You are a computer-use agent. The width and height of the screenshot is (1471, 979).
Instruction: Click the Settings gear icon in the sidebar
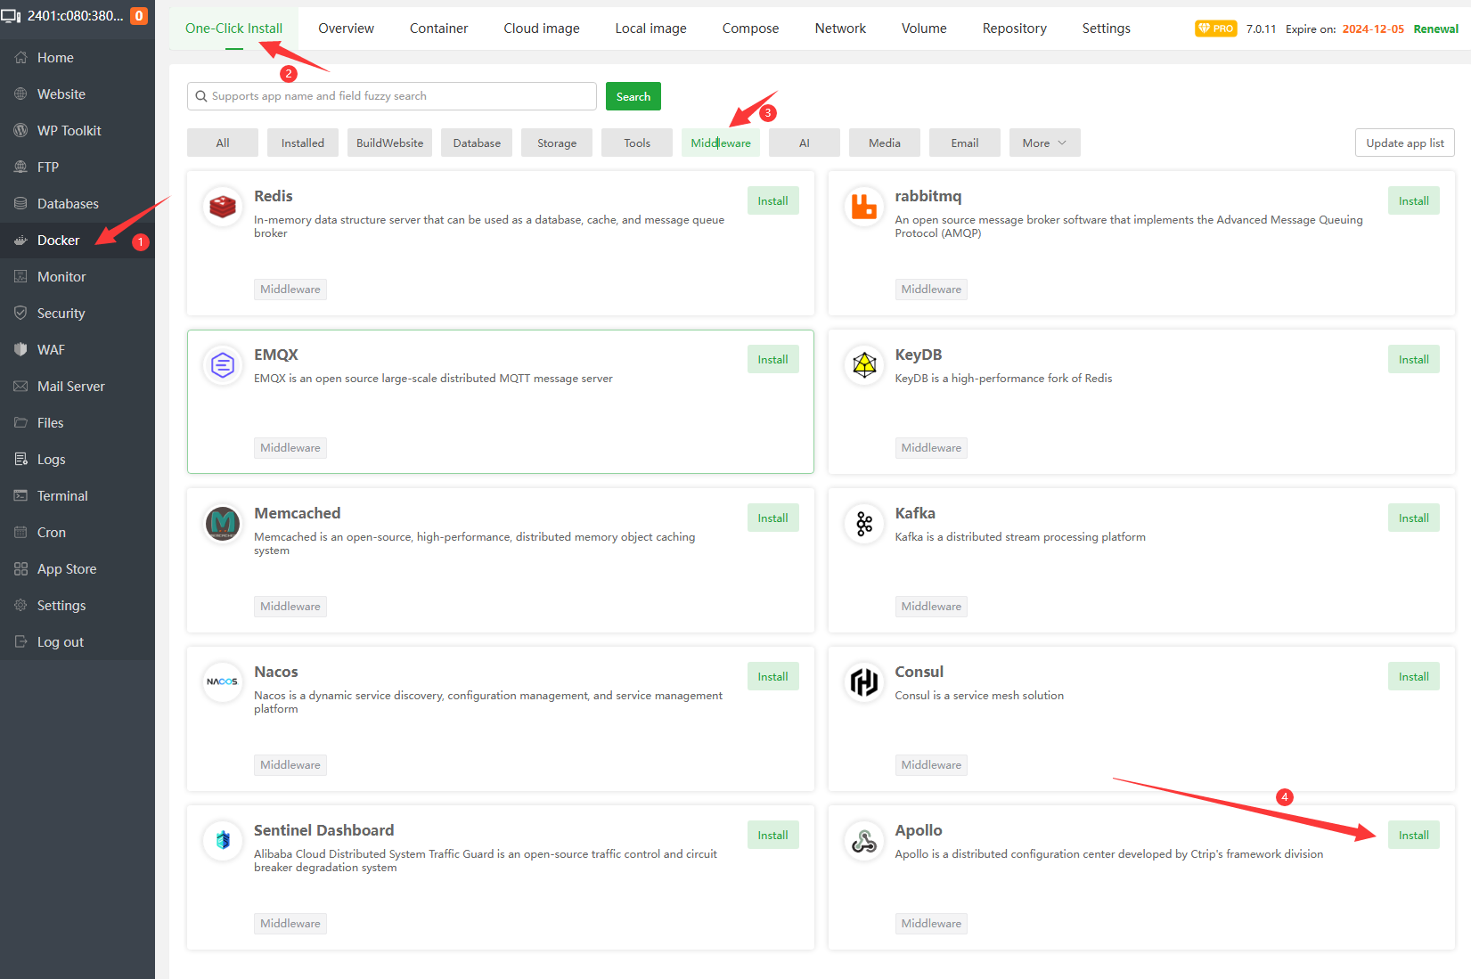coord(20,606)
